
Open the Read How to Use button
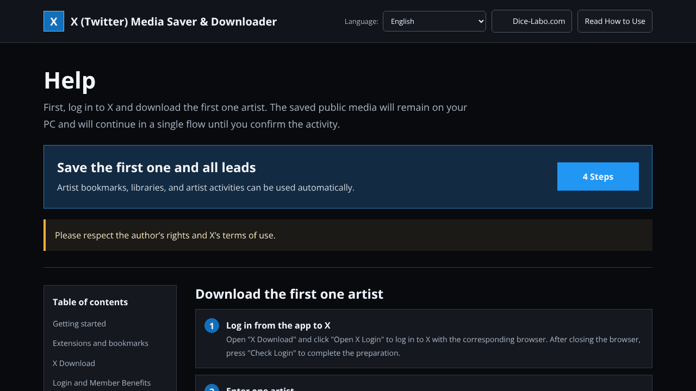[615, 21]
